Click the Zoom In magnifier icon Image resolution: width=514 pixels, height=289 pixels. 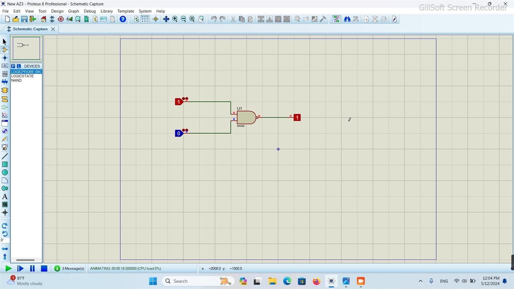point(175,19)
